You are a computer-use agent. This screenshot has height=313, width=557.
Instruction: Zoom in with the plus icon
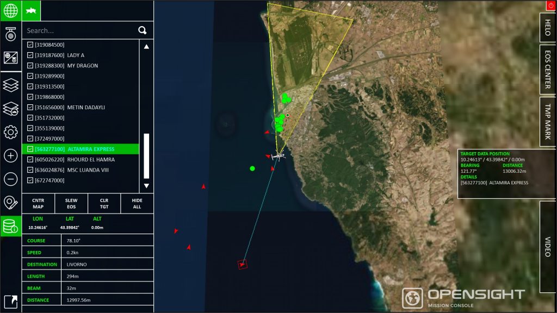point(11,155)
